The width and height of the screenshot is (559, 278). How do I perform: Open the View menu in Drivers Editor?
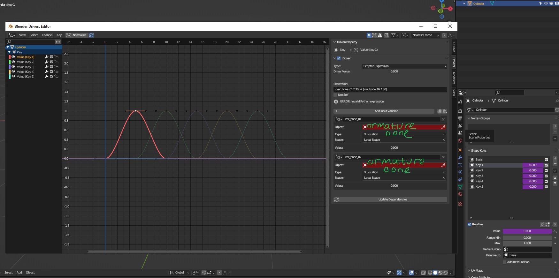(x=22, y=35)
